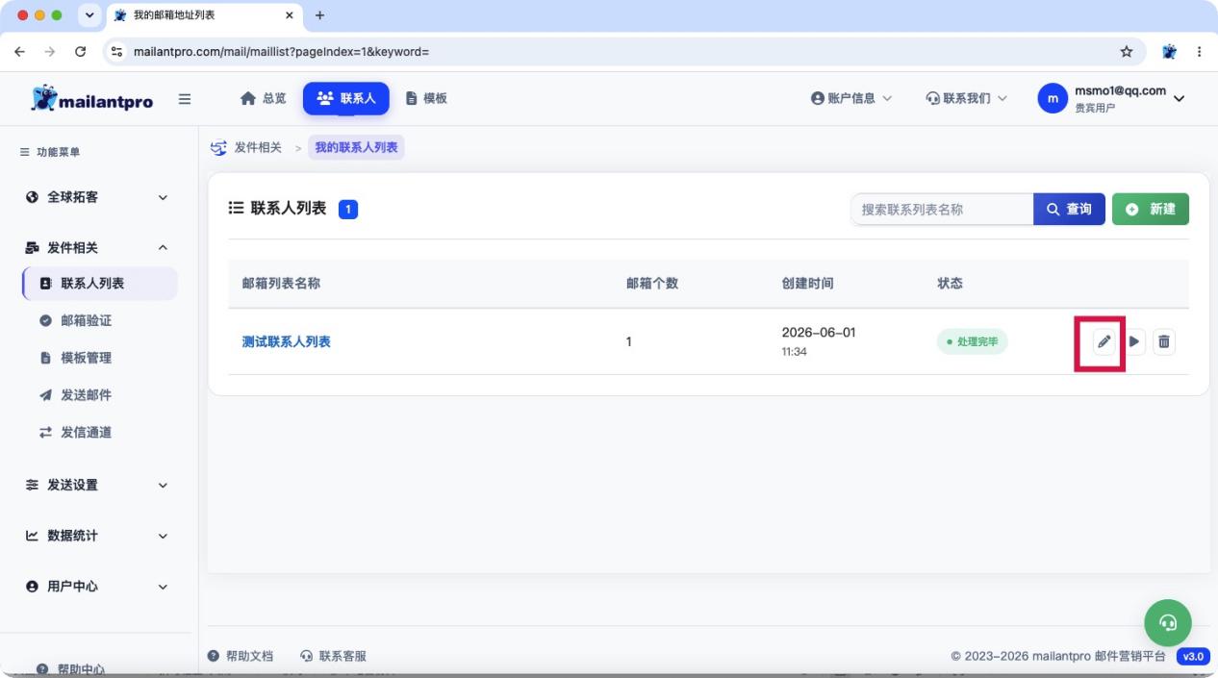Viewport: 1218px width, 678px height.
Task: Click the 处理完毕 status badge
Action: point(972,341)
